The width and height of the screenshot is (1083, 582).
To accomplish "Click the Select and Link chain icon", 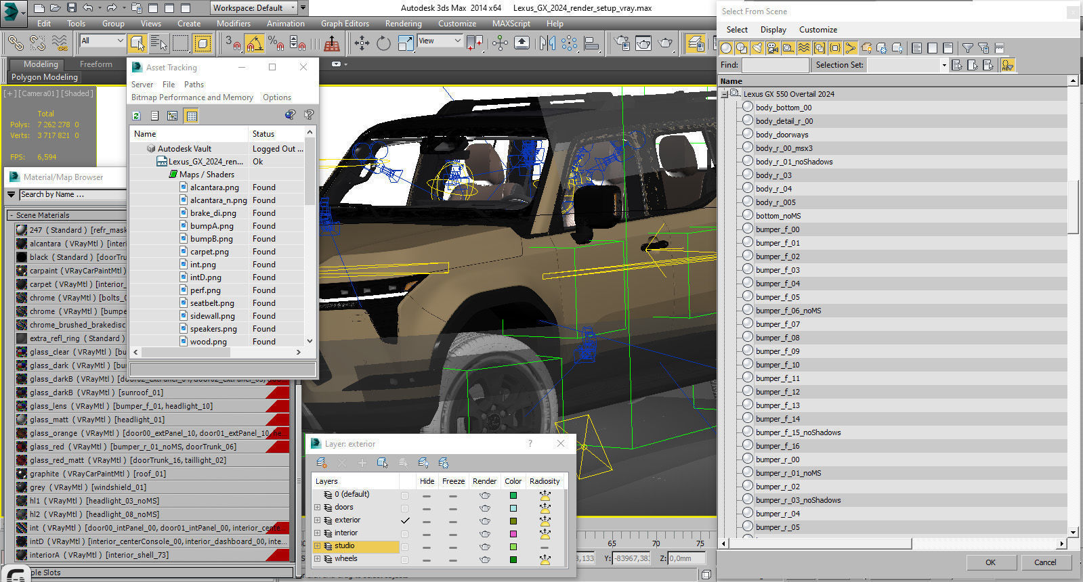I will coord(16,43).
